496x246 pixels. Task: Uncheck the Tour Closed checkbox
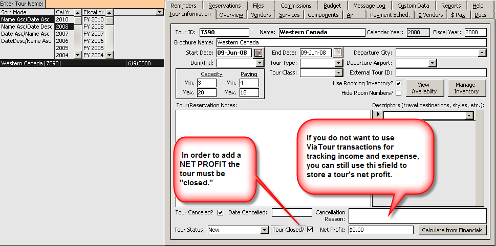(310, 230)
